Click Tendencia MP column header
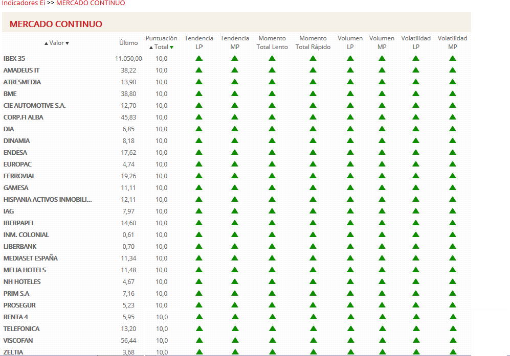The image size is (510, 356). pos(235,42)
